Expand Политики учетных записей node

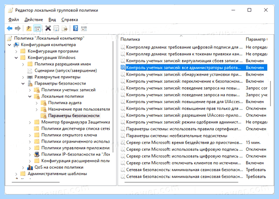[30, 90]
